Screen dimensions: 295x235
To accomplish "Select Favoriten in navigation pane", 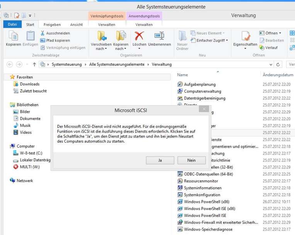I will (x=25, y=77).
